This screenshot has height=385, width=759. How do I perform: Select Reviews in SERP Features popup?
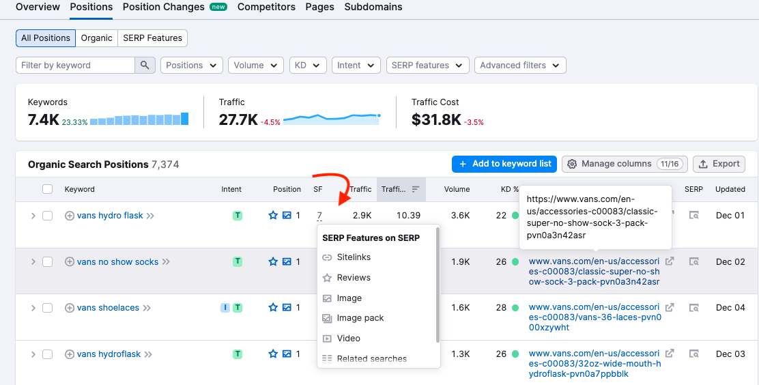354,278
